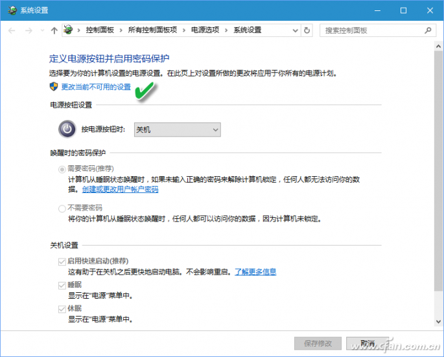Click the 电源按钮设置 section label
This screenshot has height=357, width=444.
coord(71,105)
